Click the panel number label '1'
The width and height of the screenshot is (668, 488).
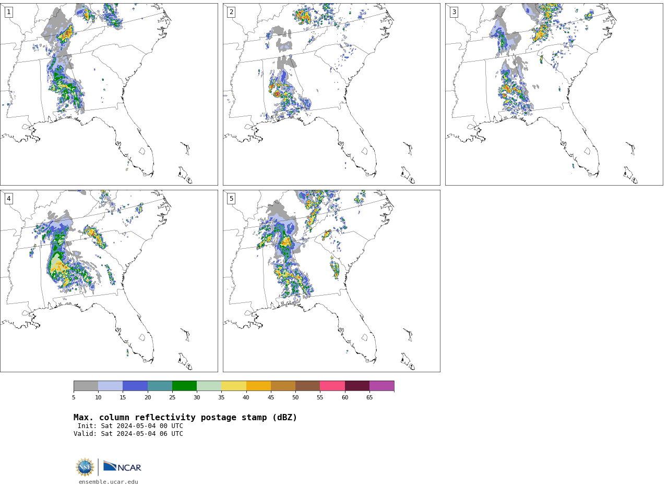point(8,12)
